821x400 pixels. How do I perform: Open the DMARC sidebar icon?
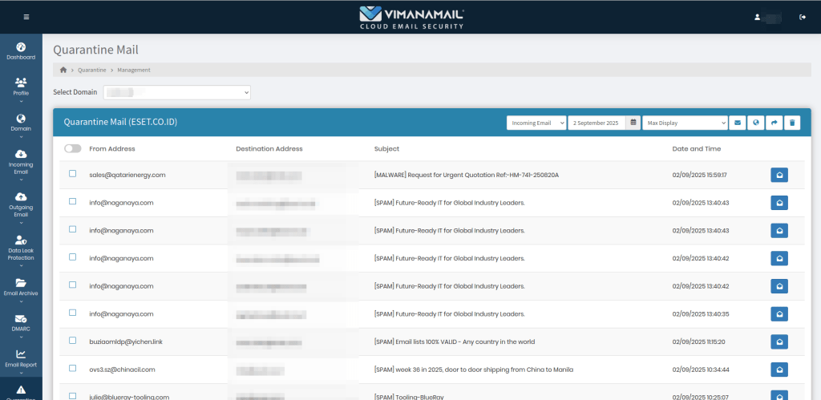tap(21, 318)
